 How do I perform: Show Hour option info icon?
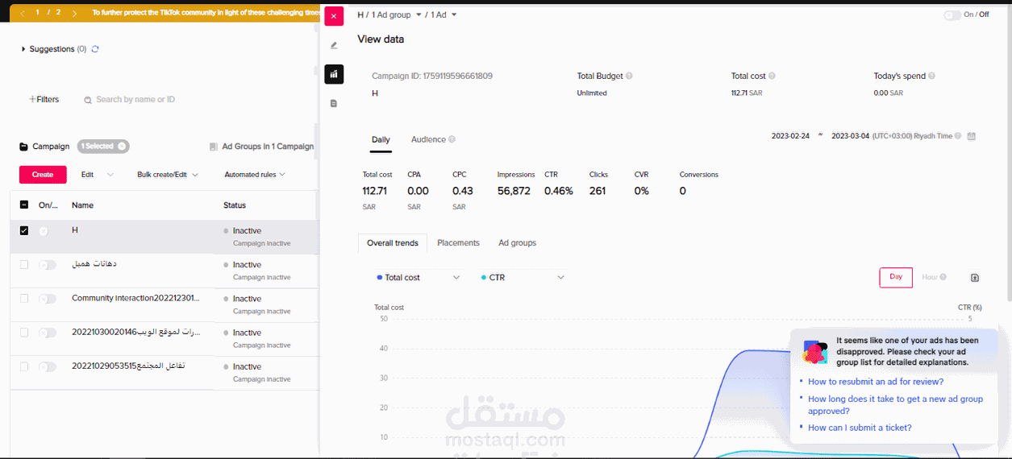943,277
